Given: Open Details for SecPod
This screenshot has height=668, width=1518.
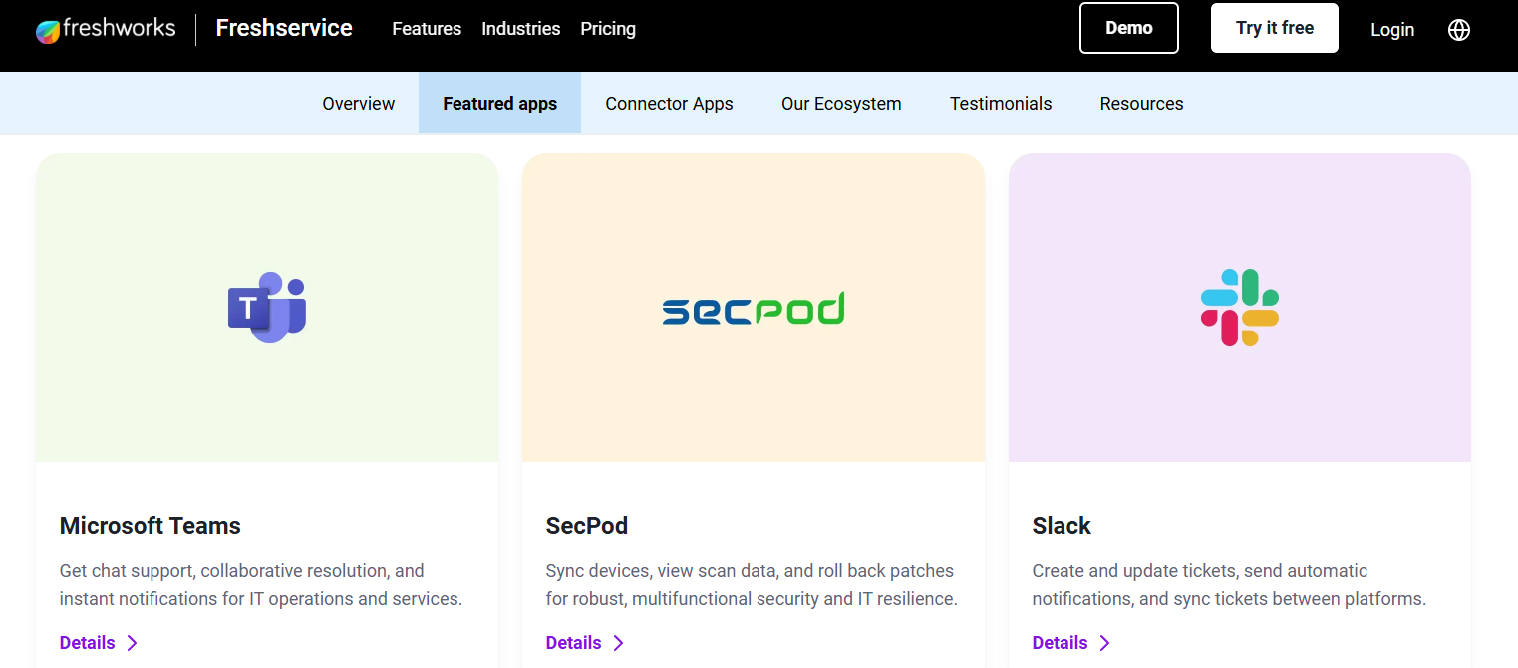Looking at the screenshot, I should click(574, 643).
